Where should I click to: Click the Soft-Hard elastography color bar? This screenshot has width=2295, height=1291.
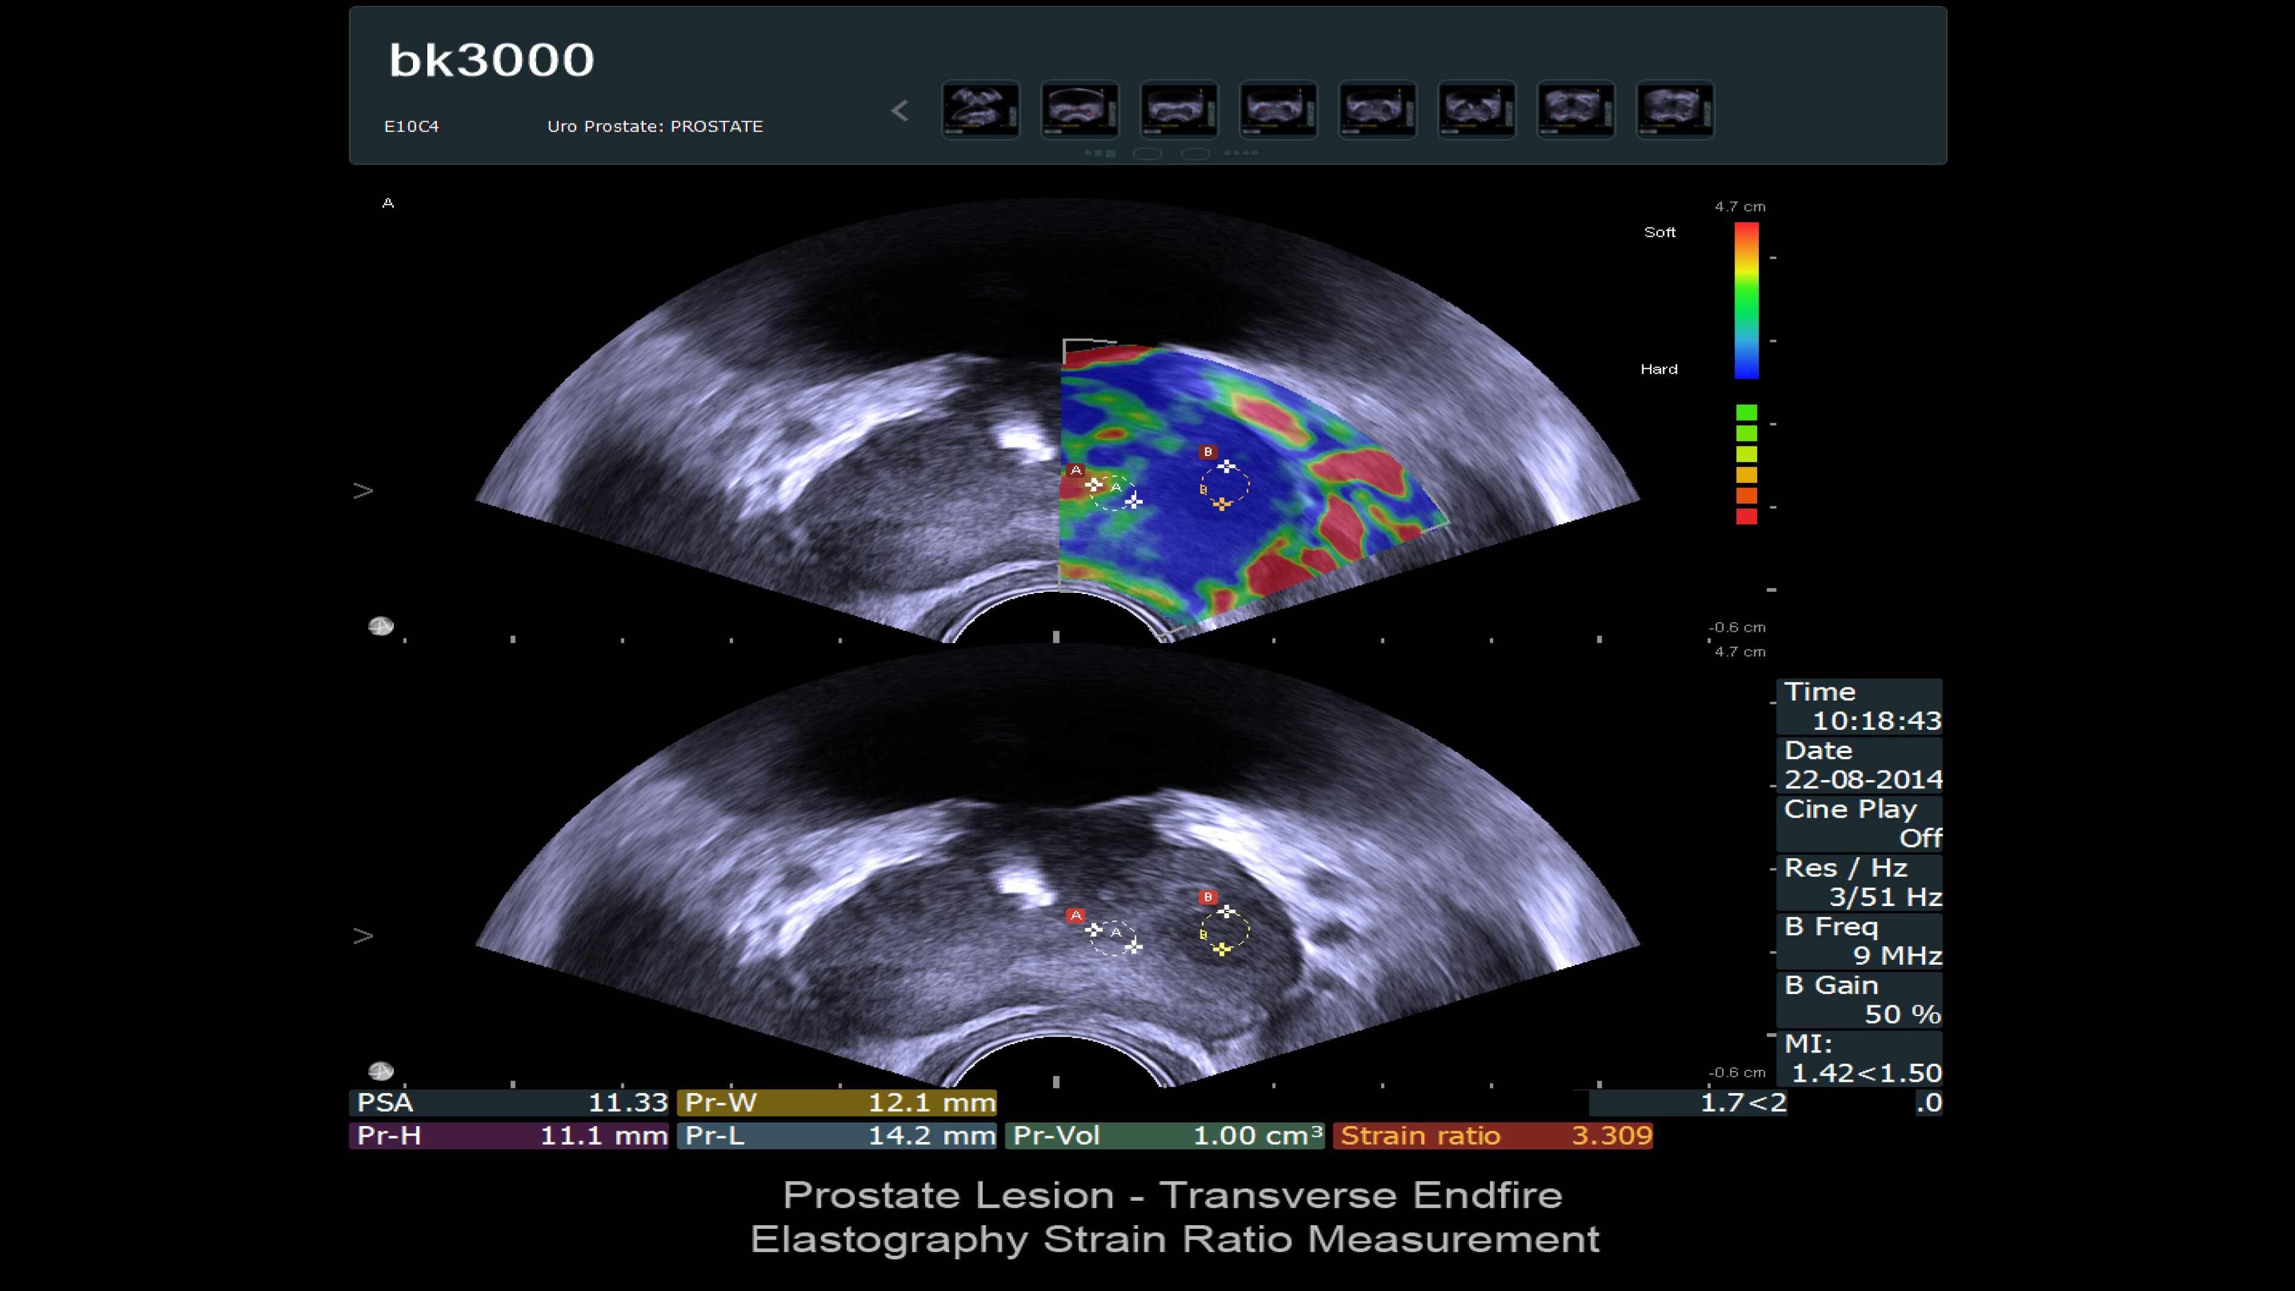1746,300
